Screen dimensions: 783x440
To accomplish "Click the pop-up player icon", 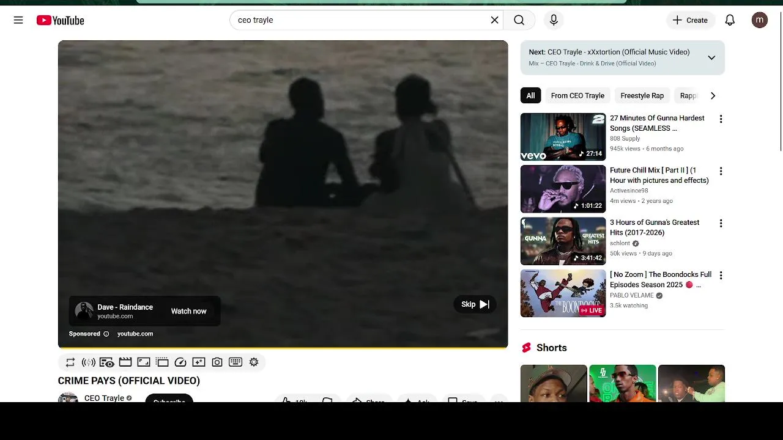I will (162, 362).
